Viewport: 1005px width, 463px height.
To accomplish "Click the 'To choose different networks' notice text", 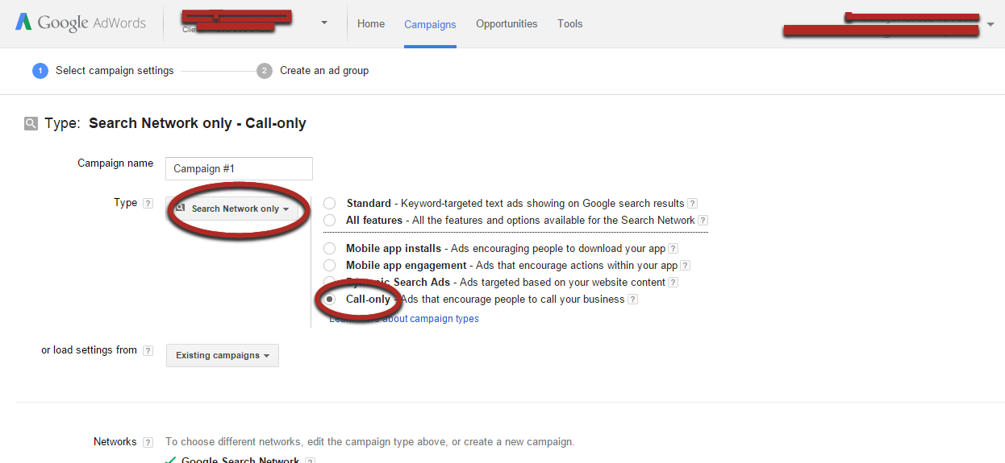I will 370,442.
